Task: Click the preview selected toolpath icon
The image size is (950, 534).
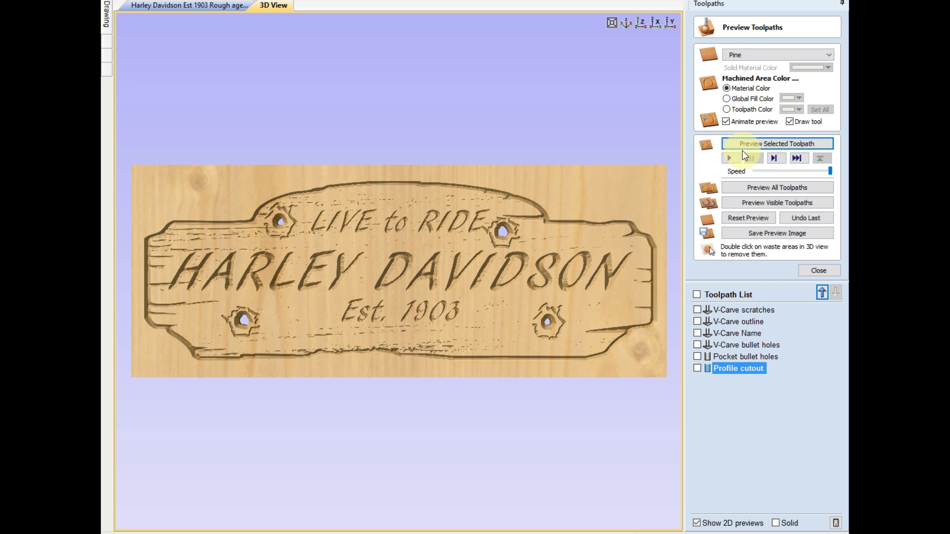Action: (x=706, y=144)
